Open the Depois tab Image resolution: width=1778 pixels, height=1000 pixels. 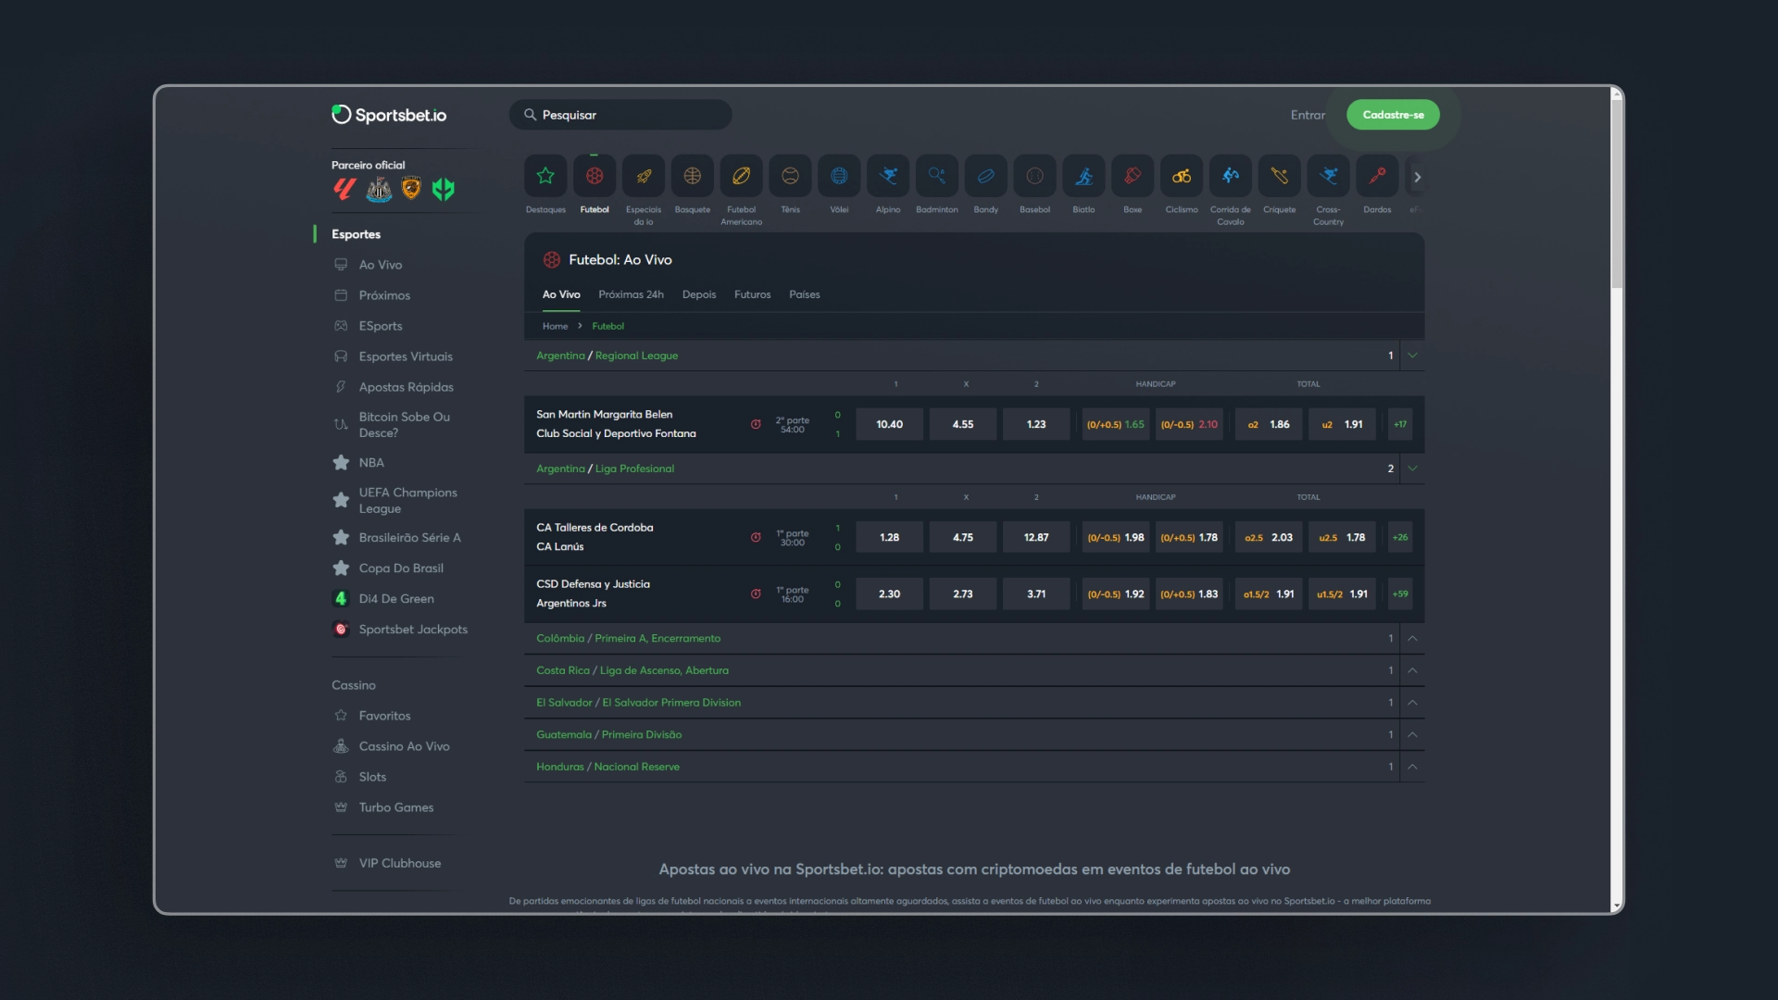click(x=699, y=294)
